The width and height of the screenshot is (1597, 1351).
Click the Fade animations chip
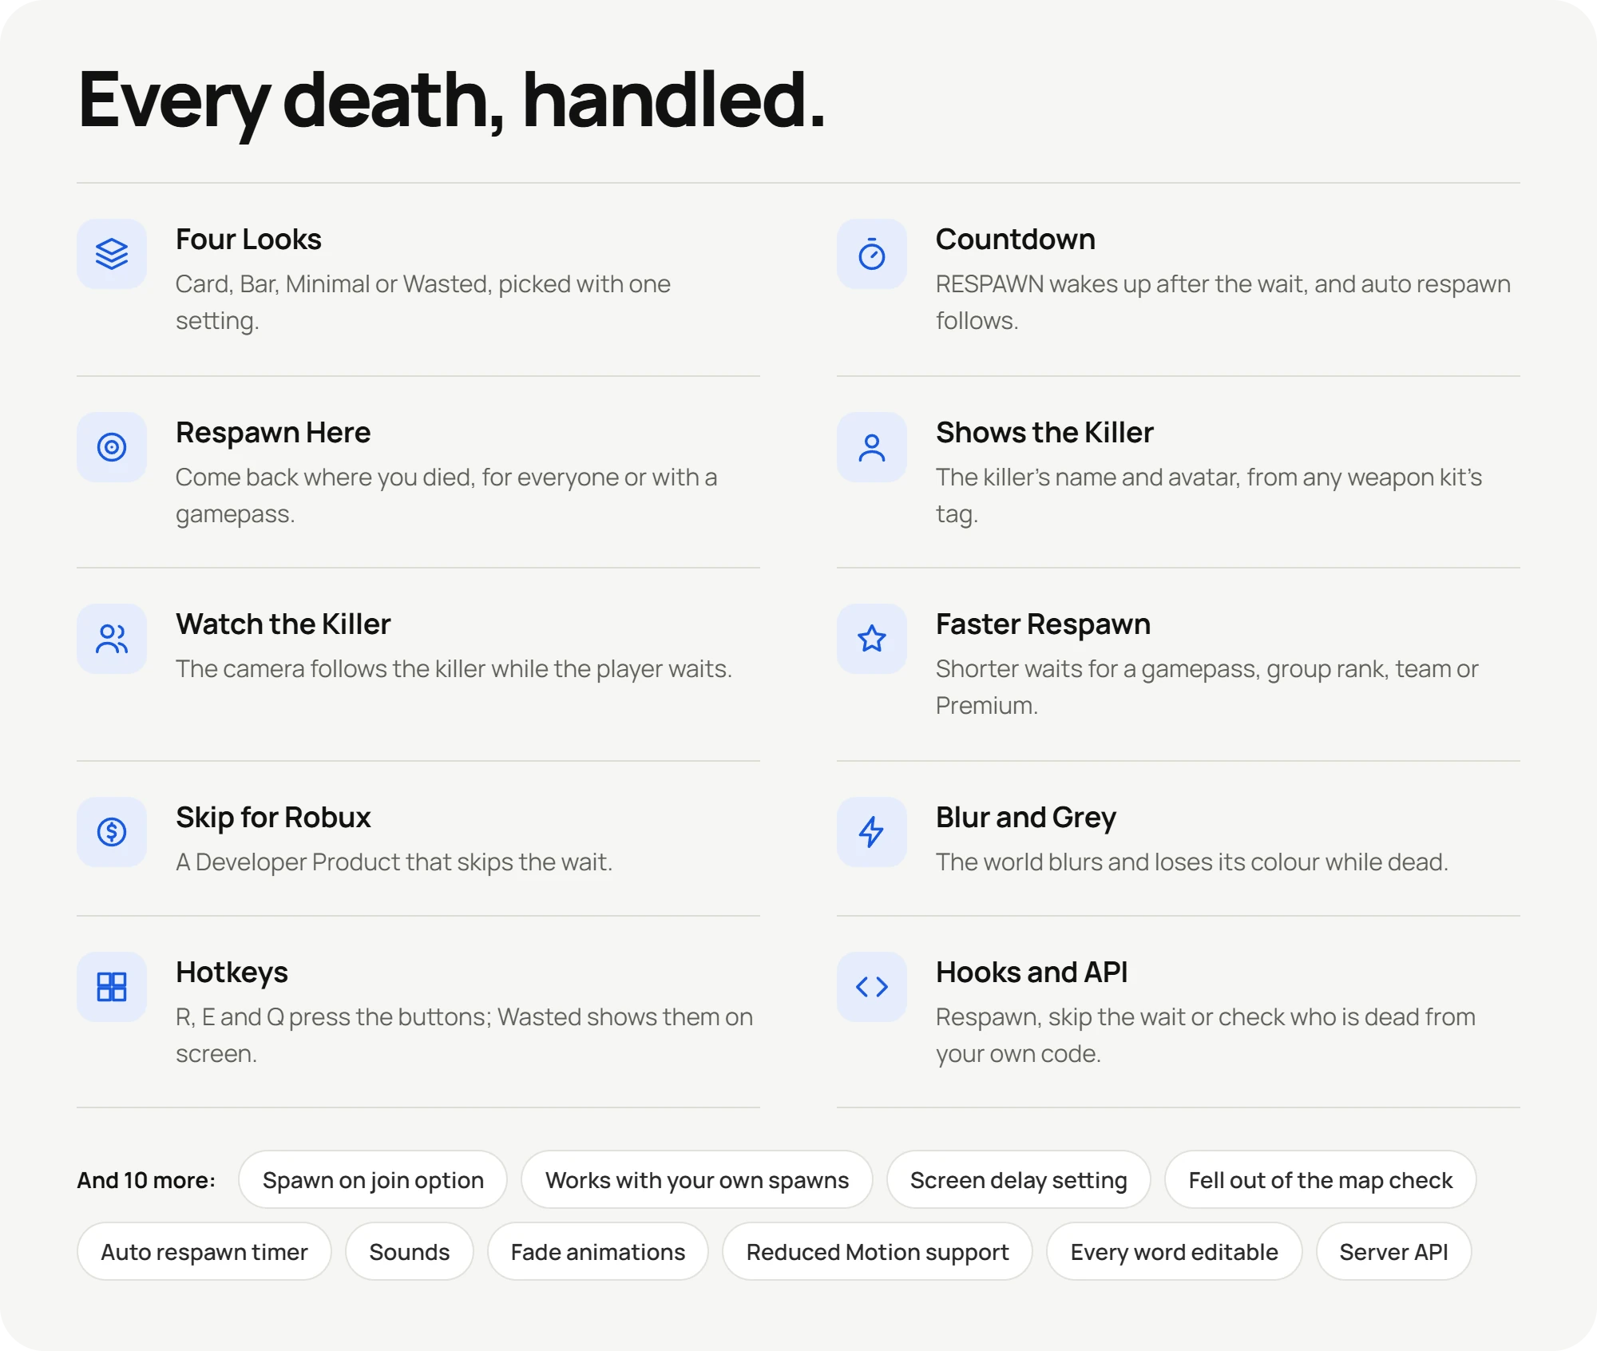(598, 1251)
